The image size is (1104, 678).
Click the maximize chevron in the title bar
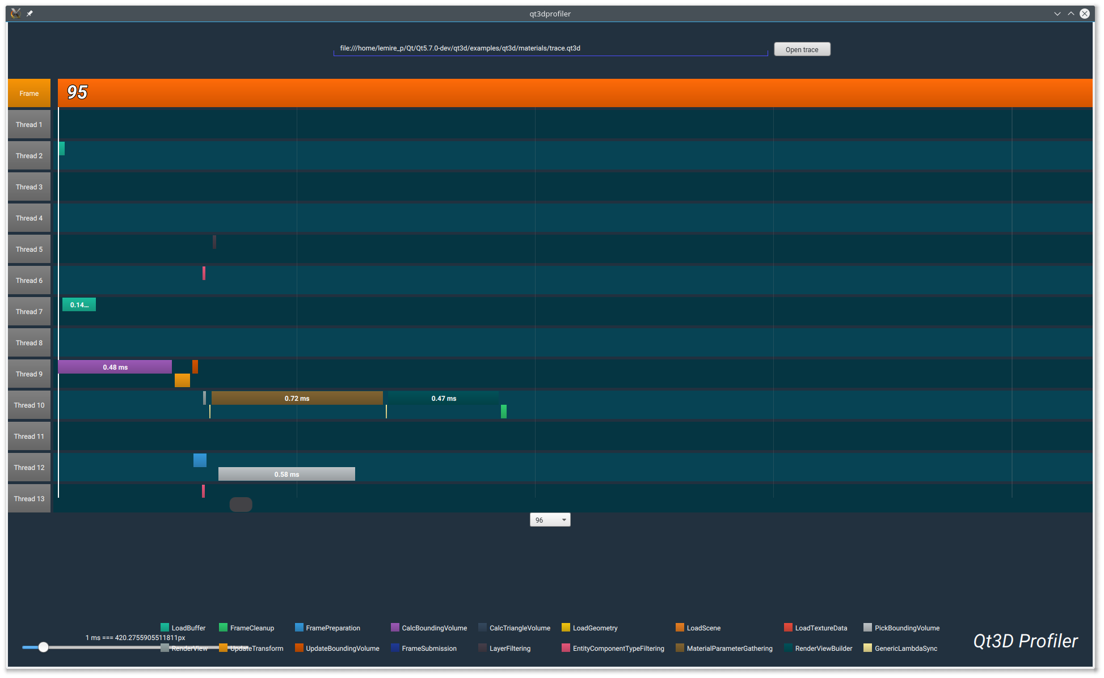click(1071, 14)
